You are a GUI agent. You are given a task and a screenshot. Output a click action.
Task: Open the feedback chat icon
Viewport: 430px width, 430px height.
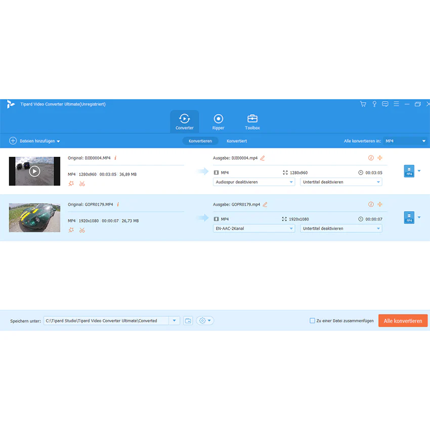click(385, 104)
